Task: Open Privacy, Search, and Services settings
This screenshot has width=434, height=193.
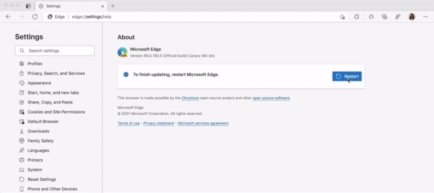Action: (56, 73)
